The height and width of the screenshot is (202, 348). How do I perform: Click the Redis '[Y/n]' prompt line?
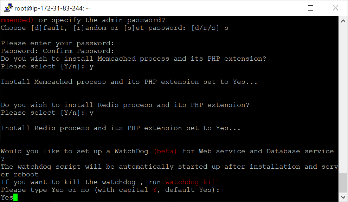[47, 113]
